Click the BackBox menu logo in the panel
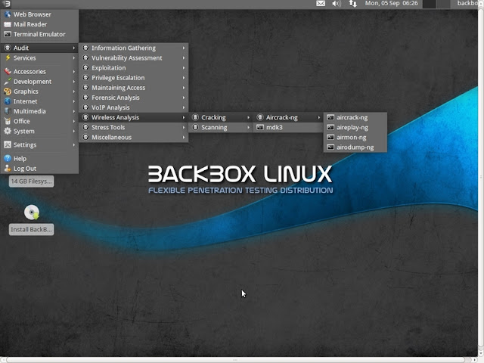The image size is (484, 363). pyautogui.click(x=7, y=4)
